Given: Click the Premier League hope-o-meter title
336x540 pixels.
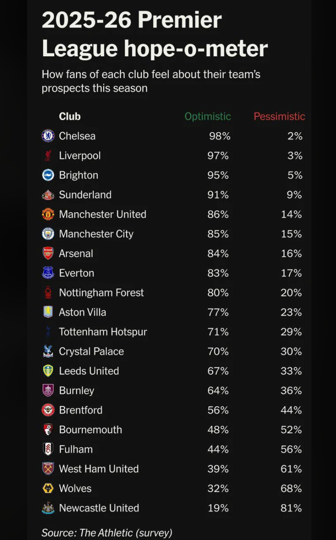Looking at the screenshot, I should (x=154, y=35).
